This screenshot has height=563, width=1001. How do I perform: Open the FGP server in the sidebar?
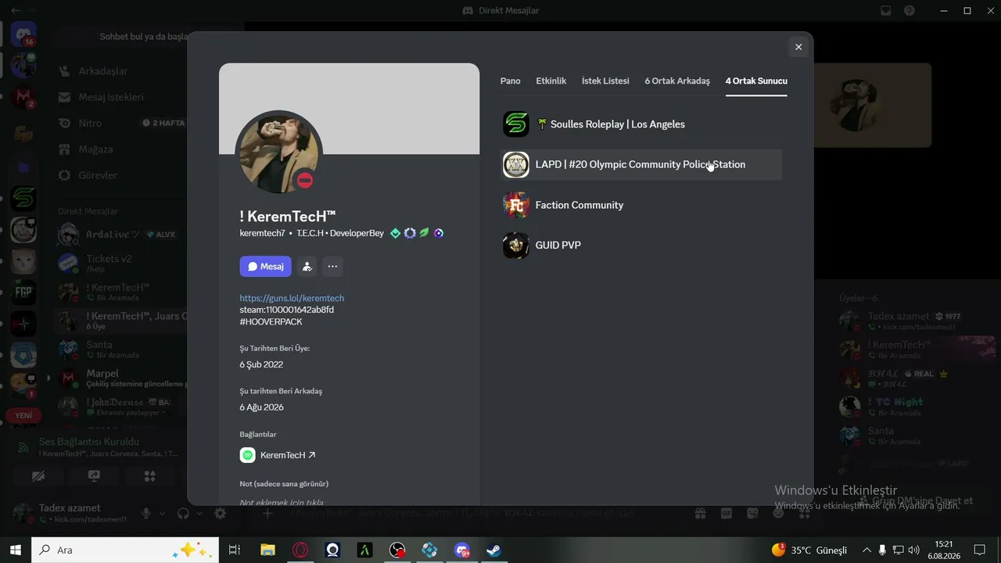point(23,292)
